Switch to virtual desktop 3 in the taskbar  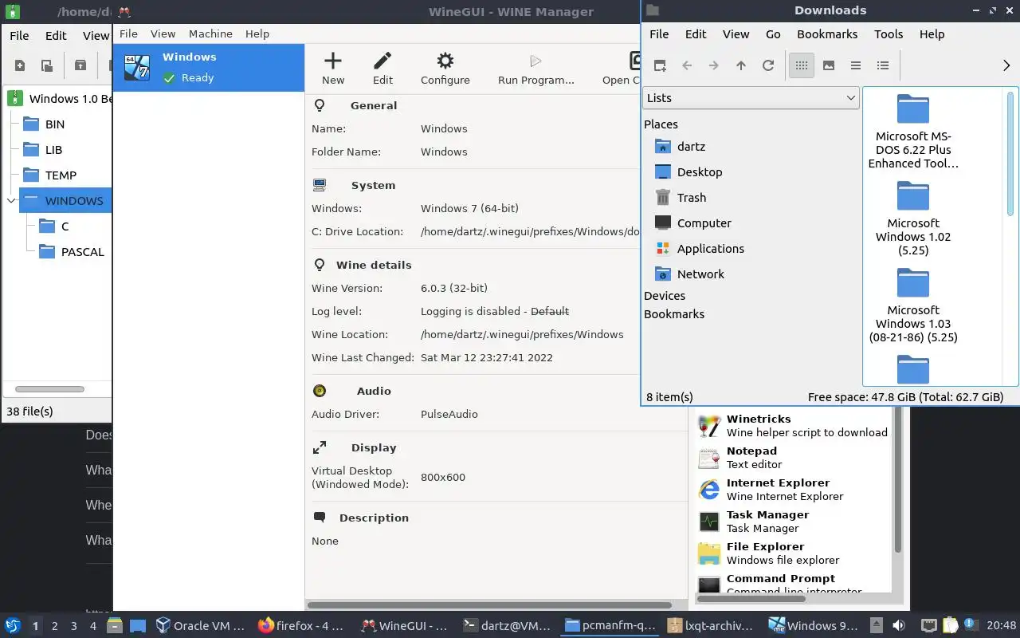click(73, 626)
